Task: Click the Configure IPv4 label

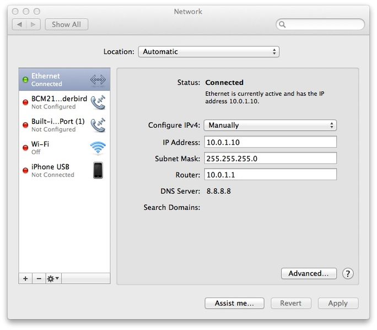Action: coord(174,125)
